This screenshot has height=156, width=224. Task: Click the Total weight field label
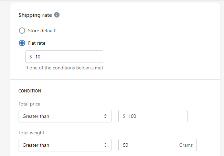pos(31,133)
